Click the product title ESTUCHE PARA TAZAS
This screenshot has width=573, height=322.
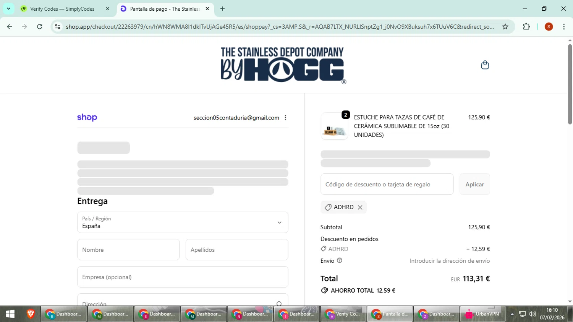point(401,126)
